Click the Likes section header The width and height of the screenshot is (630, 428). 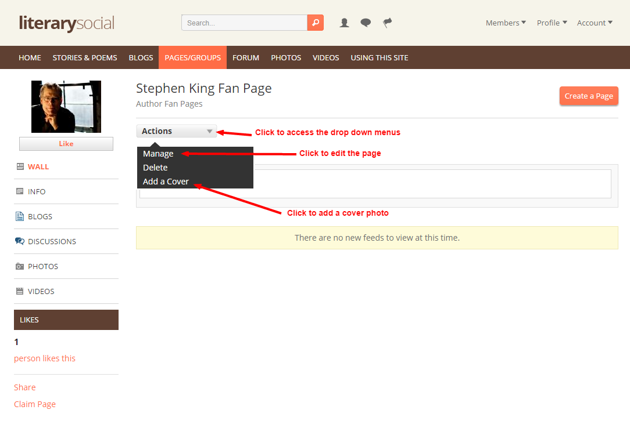click(x=66, y=320)
